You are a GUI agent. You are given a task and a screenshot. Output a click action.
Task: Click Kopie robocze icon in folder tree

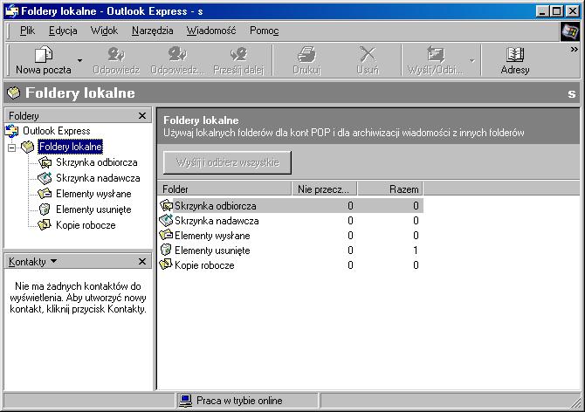[x=45, y=225]
